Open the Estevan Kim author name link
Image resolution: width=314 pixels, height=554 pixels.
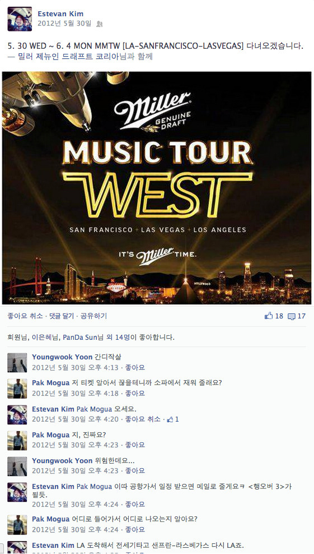(x=60, y=14)
